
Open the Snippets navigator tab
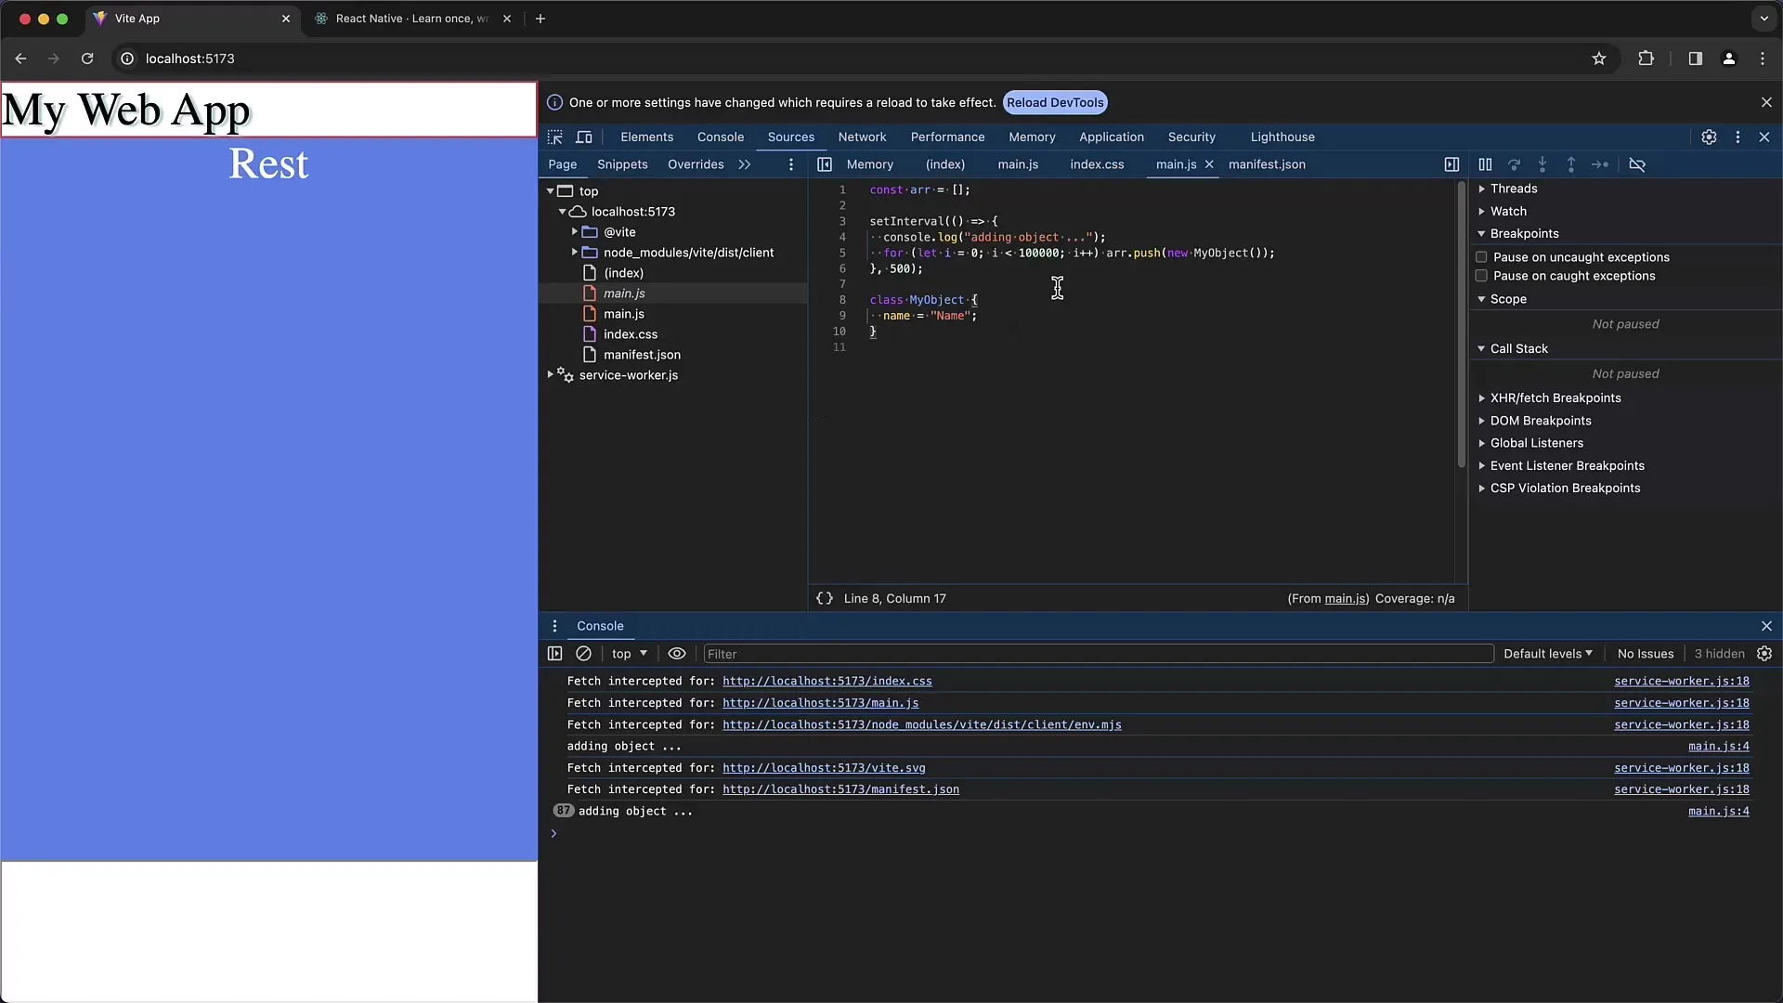622,164
